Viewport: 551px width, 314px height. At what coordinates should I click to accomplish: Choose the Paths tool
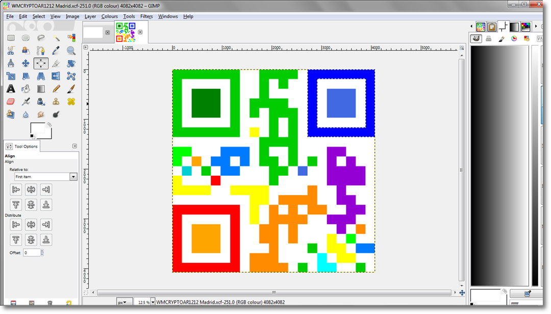[41, 51]
